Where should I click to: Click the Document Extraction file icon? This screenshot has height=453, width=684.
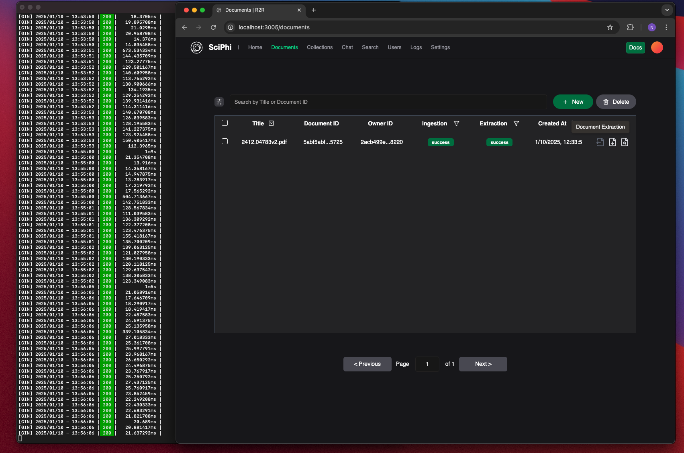(x=600, y=142)
